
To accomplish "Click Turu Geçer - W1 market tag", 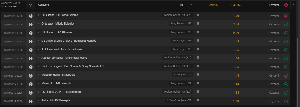I will pyautogui.click(x=182, y=41).
